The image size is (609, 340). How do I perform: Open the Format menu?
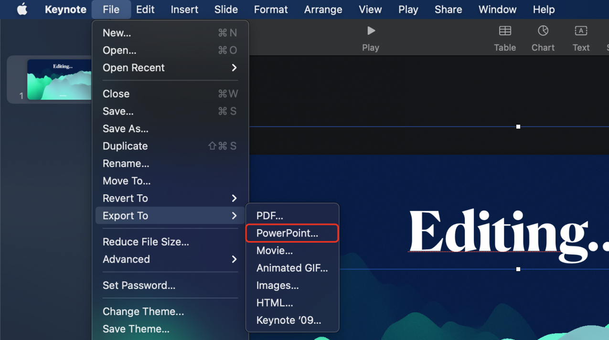pyautogui.click(x=271, y=9)
